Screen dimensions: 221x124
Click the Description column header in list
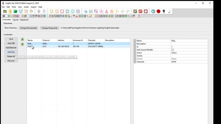click(109, 40)
